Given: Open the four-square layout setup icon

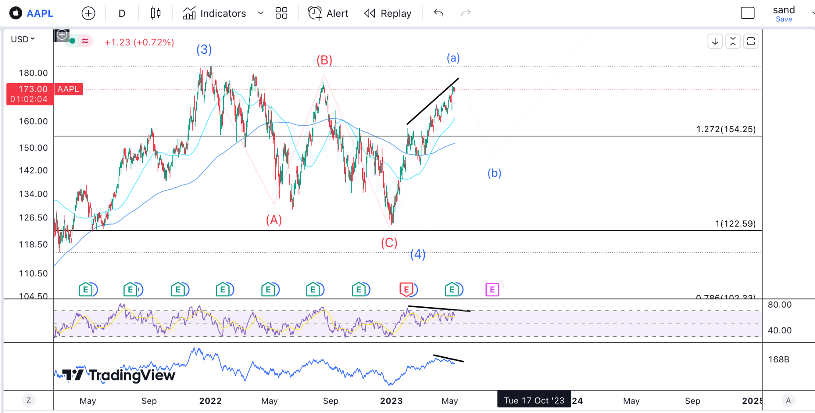Looking at the screenshot, I should tap(281, 14).
